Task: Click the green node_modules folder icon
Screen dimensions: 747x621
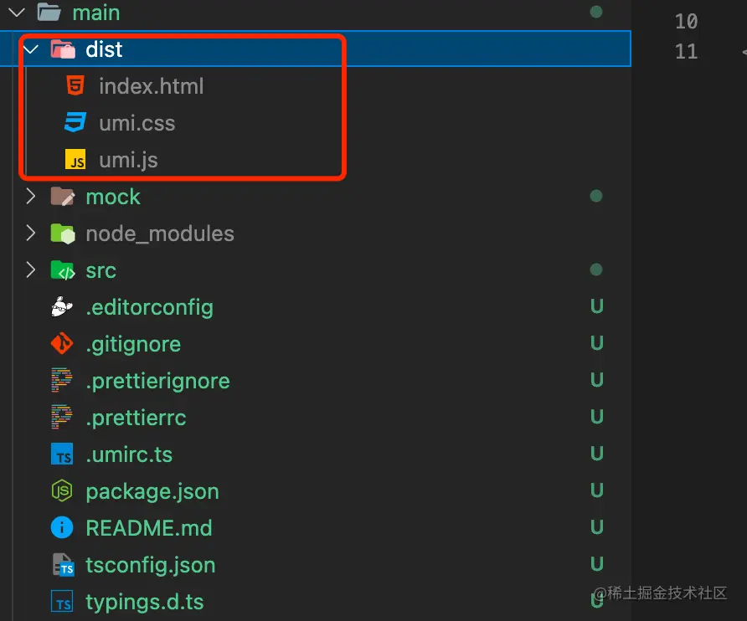Action: 63,234
